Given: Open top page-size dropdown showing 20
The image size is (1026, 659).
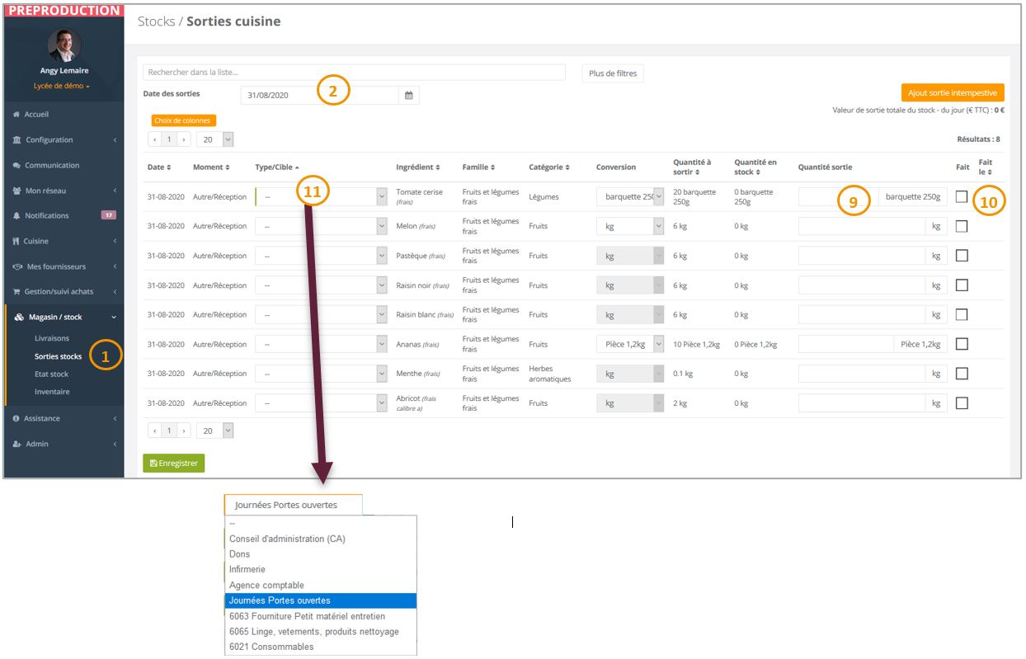Looking at the screenshot, I should click(x=215, y=140).
